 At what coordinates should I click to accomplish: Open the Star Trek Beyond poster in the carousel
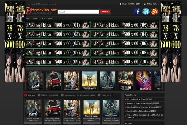coord(144,81)
